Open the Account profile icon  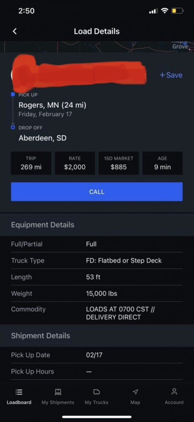coord(174,392)
